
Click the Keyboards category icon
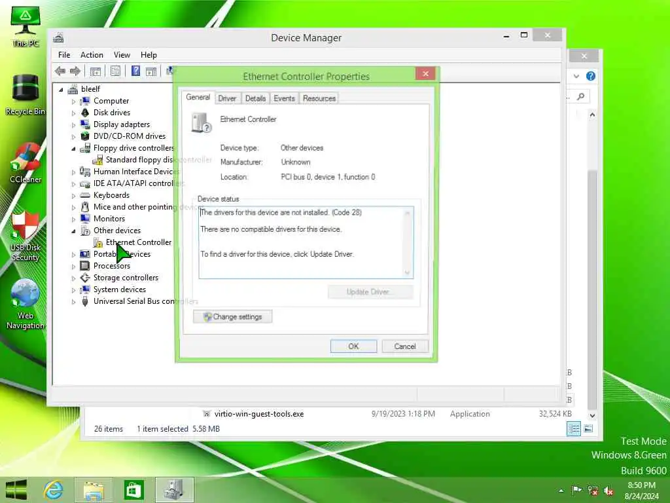coord(85,195)
